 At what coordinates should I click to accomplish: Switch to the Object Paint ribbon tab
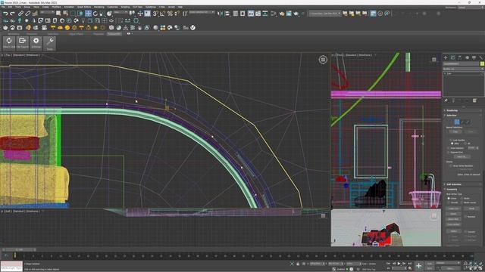coord(77,34)
